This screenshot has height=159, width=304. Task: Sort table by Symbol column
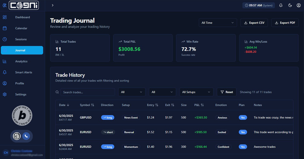click(x=87, y=105)
